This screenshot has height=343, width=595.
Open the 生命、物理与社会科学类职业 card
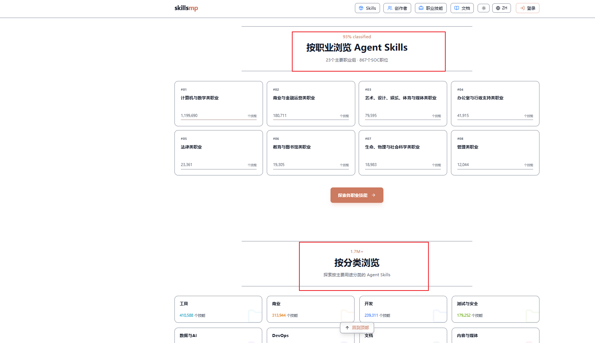pyautogui.click(x=403, y=153)
